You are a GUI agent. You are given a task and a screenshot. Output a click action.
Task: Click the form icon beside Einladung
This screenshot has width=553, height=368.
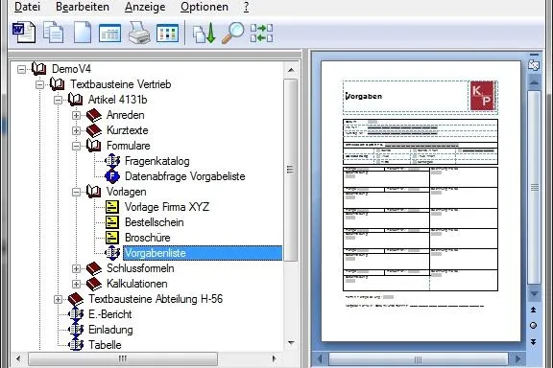click(76, 330)
